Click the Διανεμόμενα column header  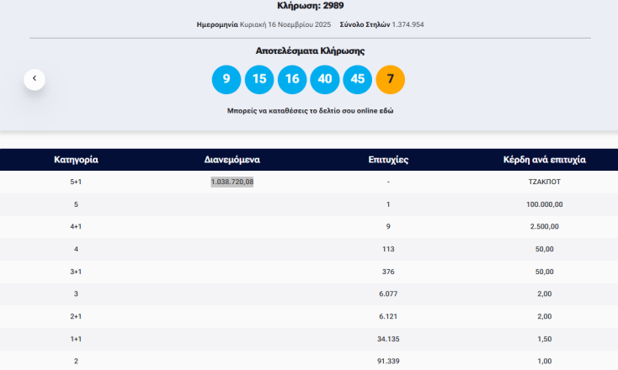232,160
